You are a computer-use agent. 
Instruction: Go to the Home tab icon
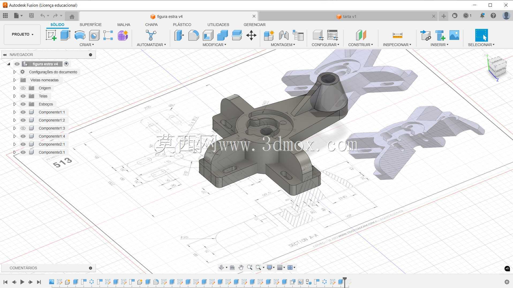point(72,17)
